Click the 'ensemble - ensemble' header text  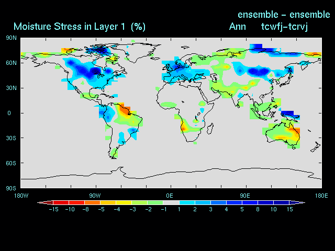284,15
